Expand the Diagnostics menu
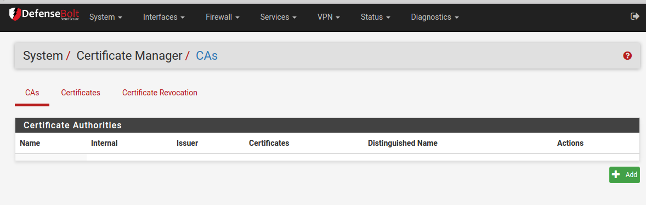This screenshot has width=646, height=205. [435, 18]
